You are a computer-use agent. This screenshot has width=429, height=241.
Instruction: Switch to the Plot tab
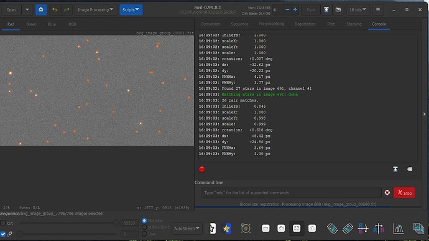(331, 24)
